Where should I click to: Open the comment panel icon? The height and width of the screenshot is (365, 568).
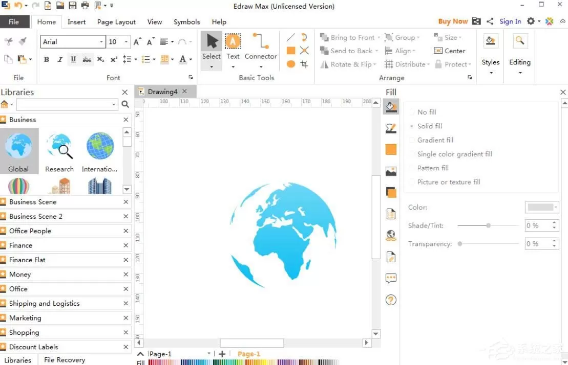click(x=391, y=278)
